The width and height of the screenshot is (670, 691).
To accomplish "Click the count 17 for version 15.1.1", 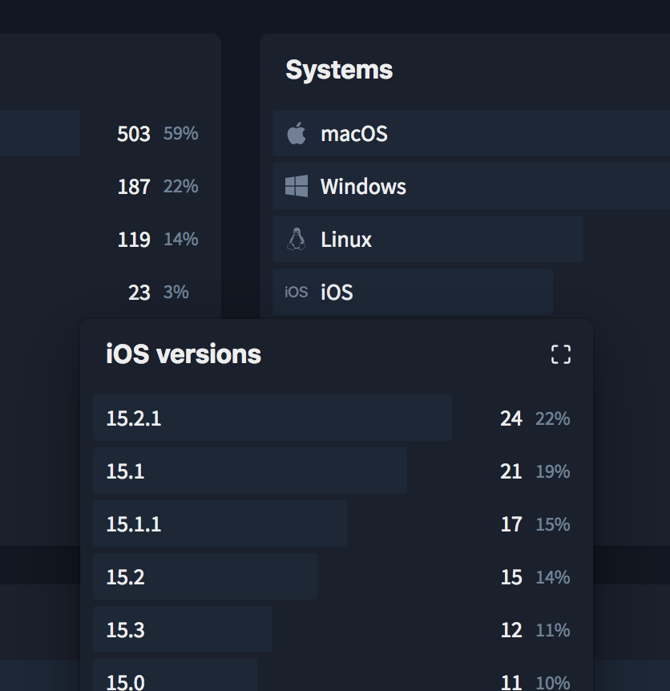I will pyautogui.click(x=511, y=524).
